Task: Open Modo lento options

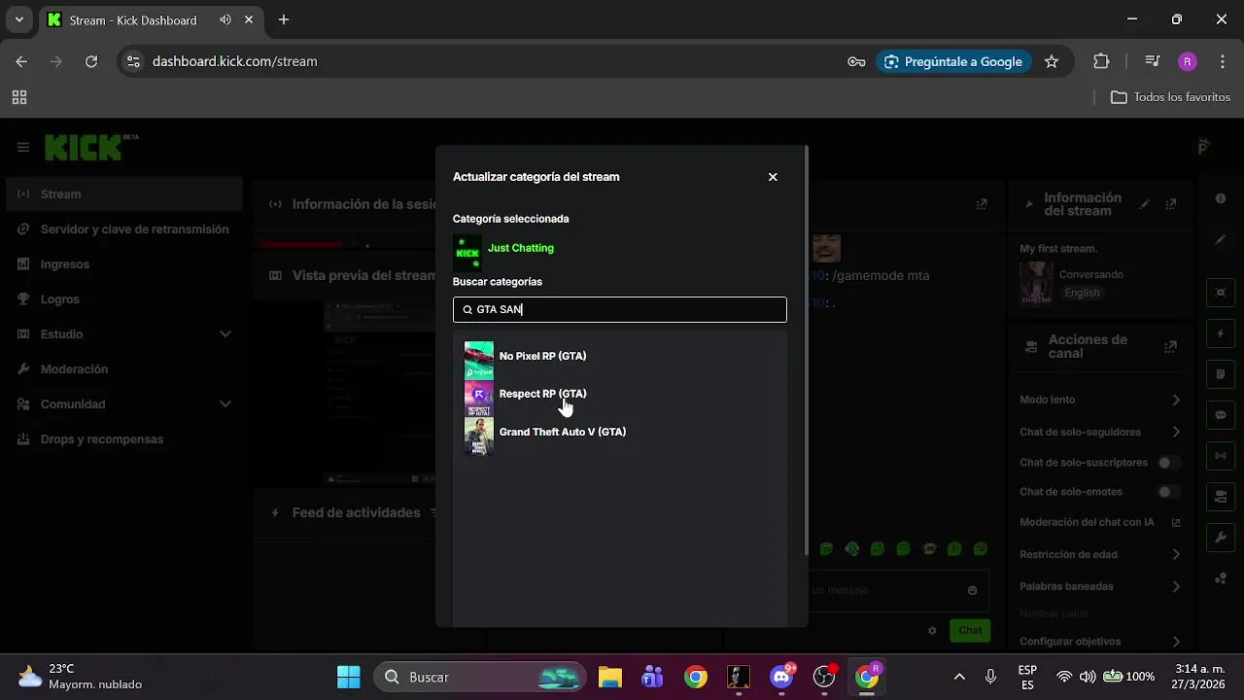Action: [1100, 400]
